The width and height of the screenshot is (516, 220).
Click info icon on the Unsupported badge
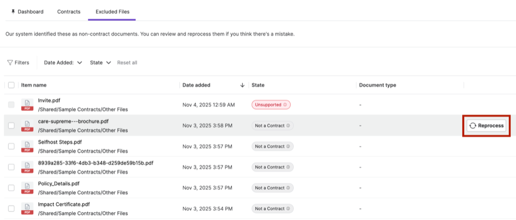[285, 105]
